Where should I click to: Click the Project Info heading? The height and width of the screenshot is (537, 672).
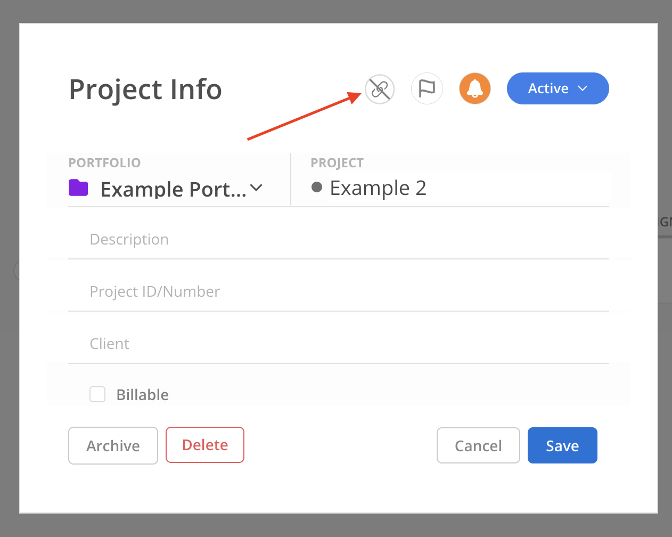tap(145, 89)
